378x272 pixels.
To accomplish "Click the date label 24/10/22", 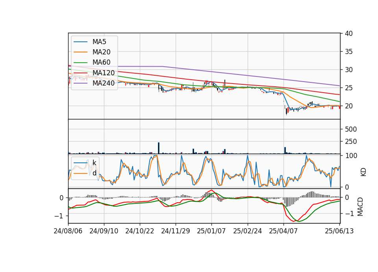I will click(139, 231).
